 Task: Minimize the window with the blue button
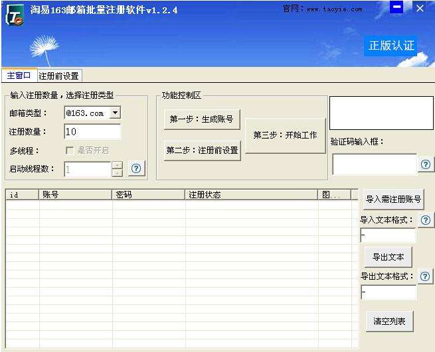click(x=396, y=7)
